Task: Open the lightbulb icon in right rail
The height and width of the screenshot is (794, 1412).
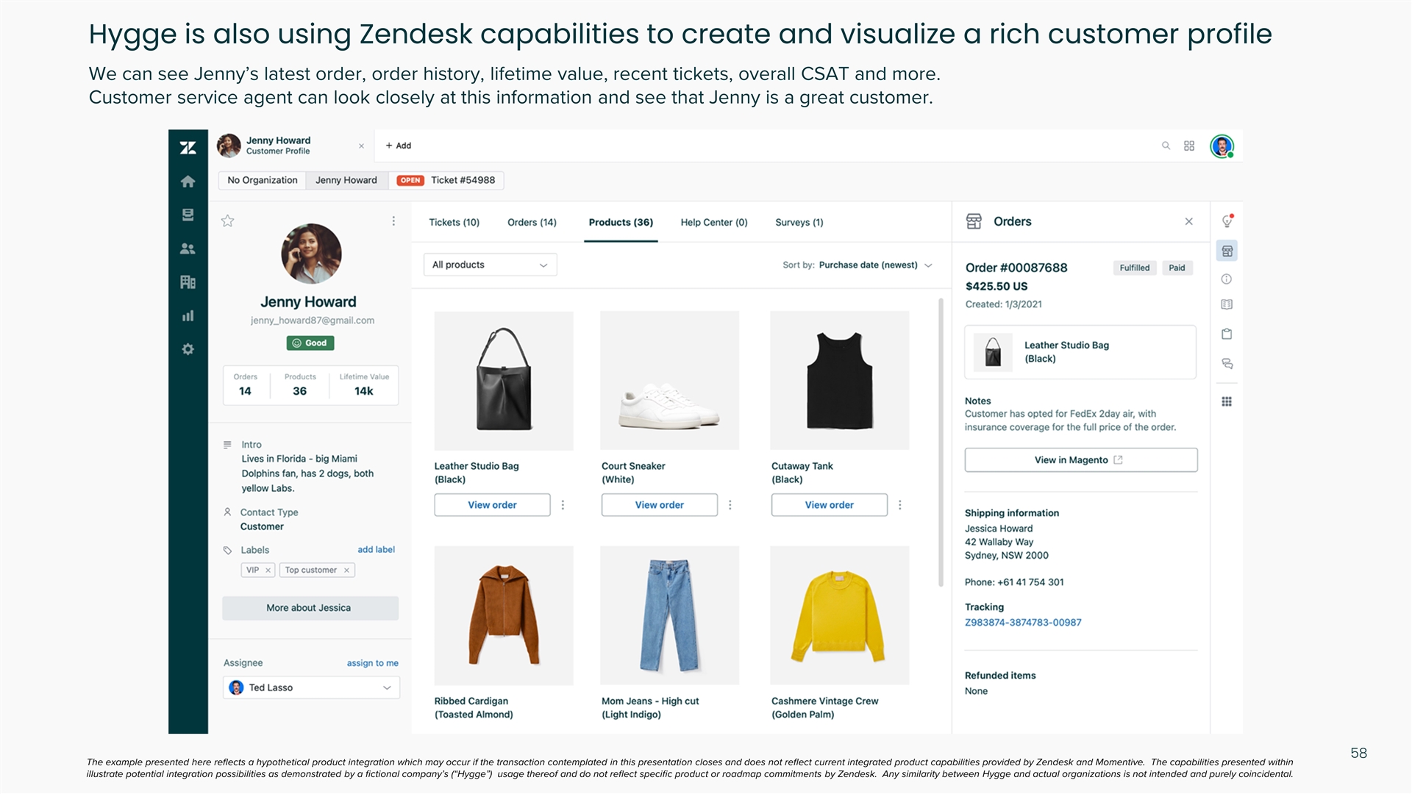Action: (1227, 221)
